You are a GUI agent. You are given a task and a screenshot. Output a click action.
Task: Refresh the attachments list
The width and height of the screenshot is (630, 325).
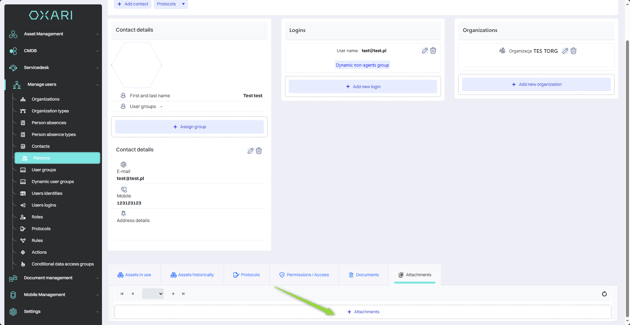tap(604, 294)
